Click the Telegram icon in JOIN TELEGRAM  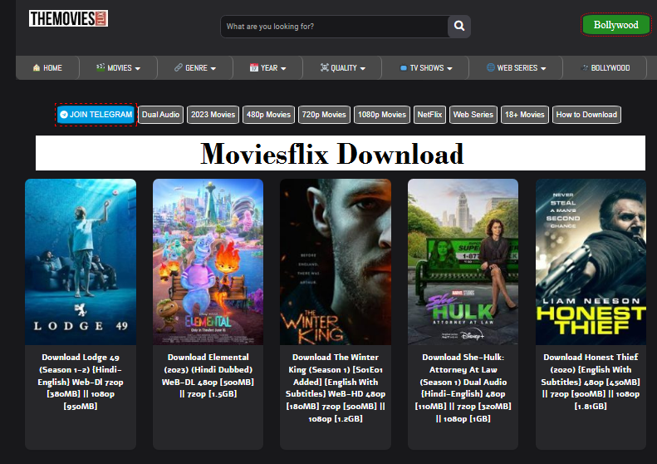click(x=64, y=115)
